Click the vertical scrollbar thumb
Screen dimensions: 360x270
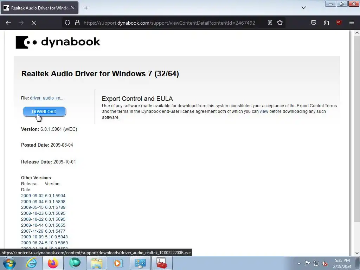(x=357, y=129)
